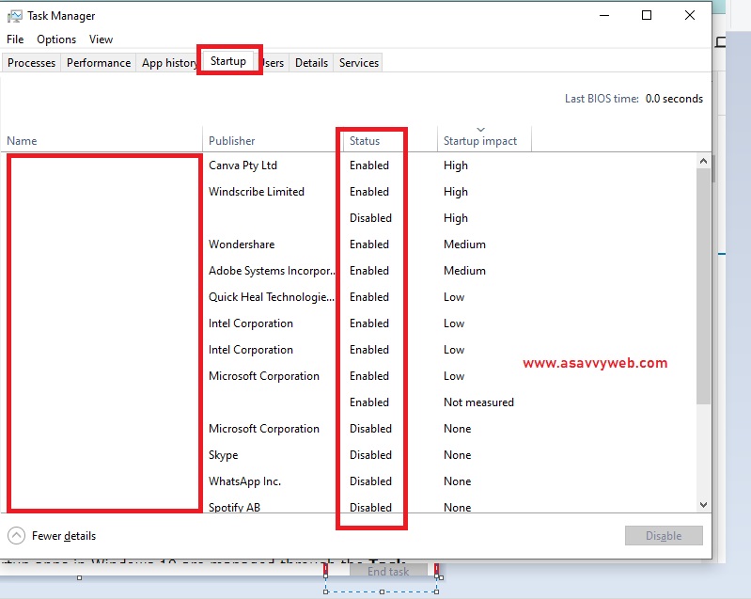The image size is (751, 599).
Task: Switch to the App history tab
Action: 168,63
